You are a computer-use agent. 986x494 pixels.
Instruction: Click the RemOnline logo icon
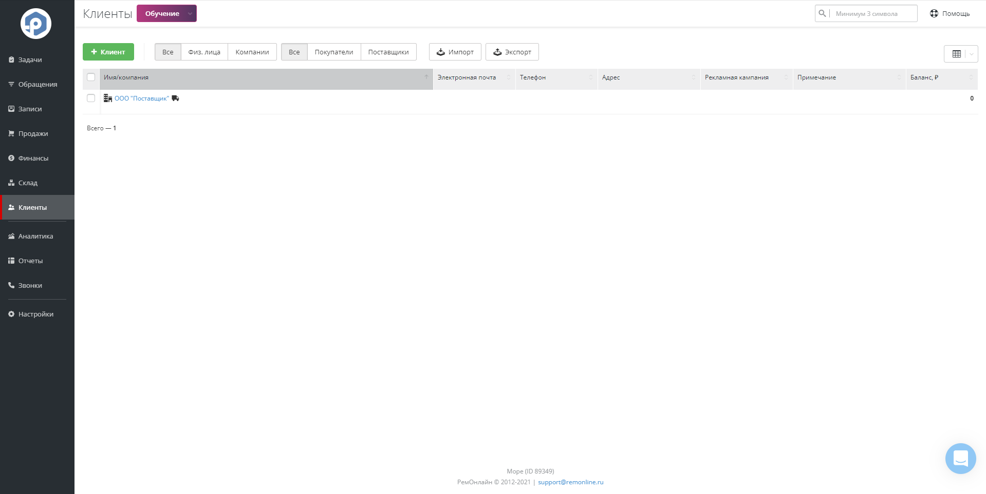(x=36, y=24)
